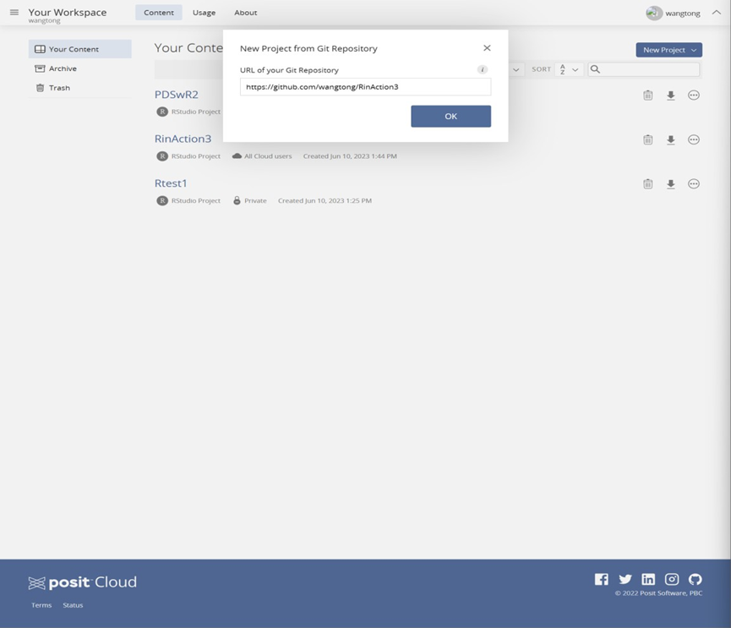
Task: Click the lock icon next to Private
Action: click(x=237, y=200)
